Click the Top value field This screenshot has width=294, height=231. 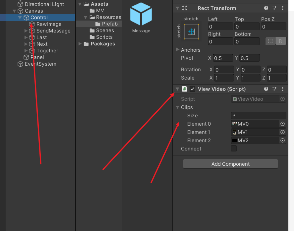(247, 27)
